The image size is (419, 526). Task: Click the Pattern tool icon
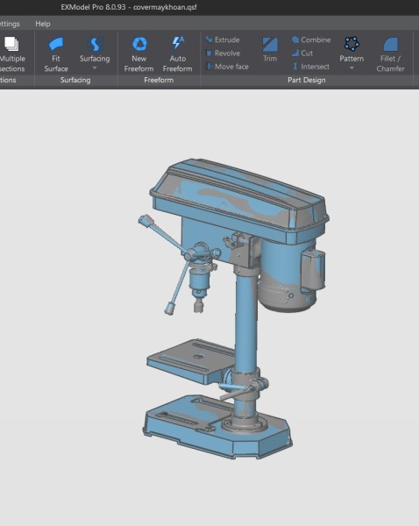[352, 44]
